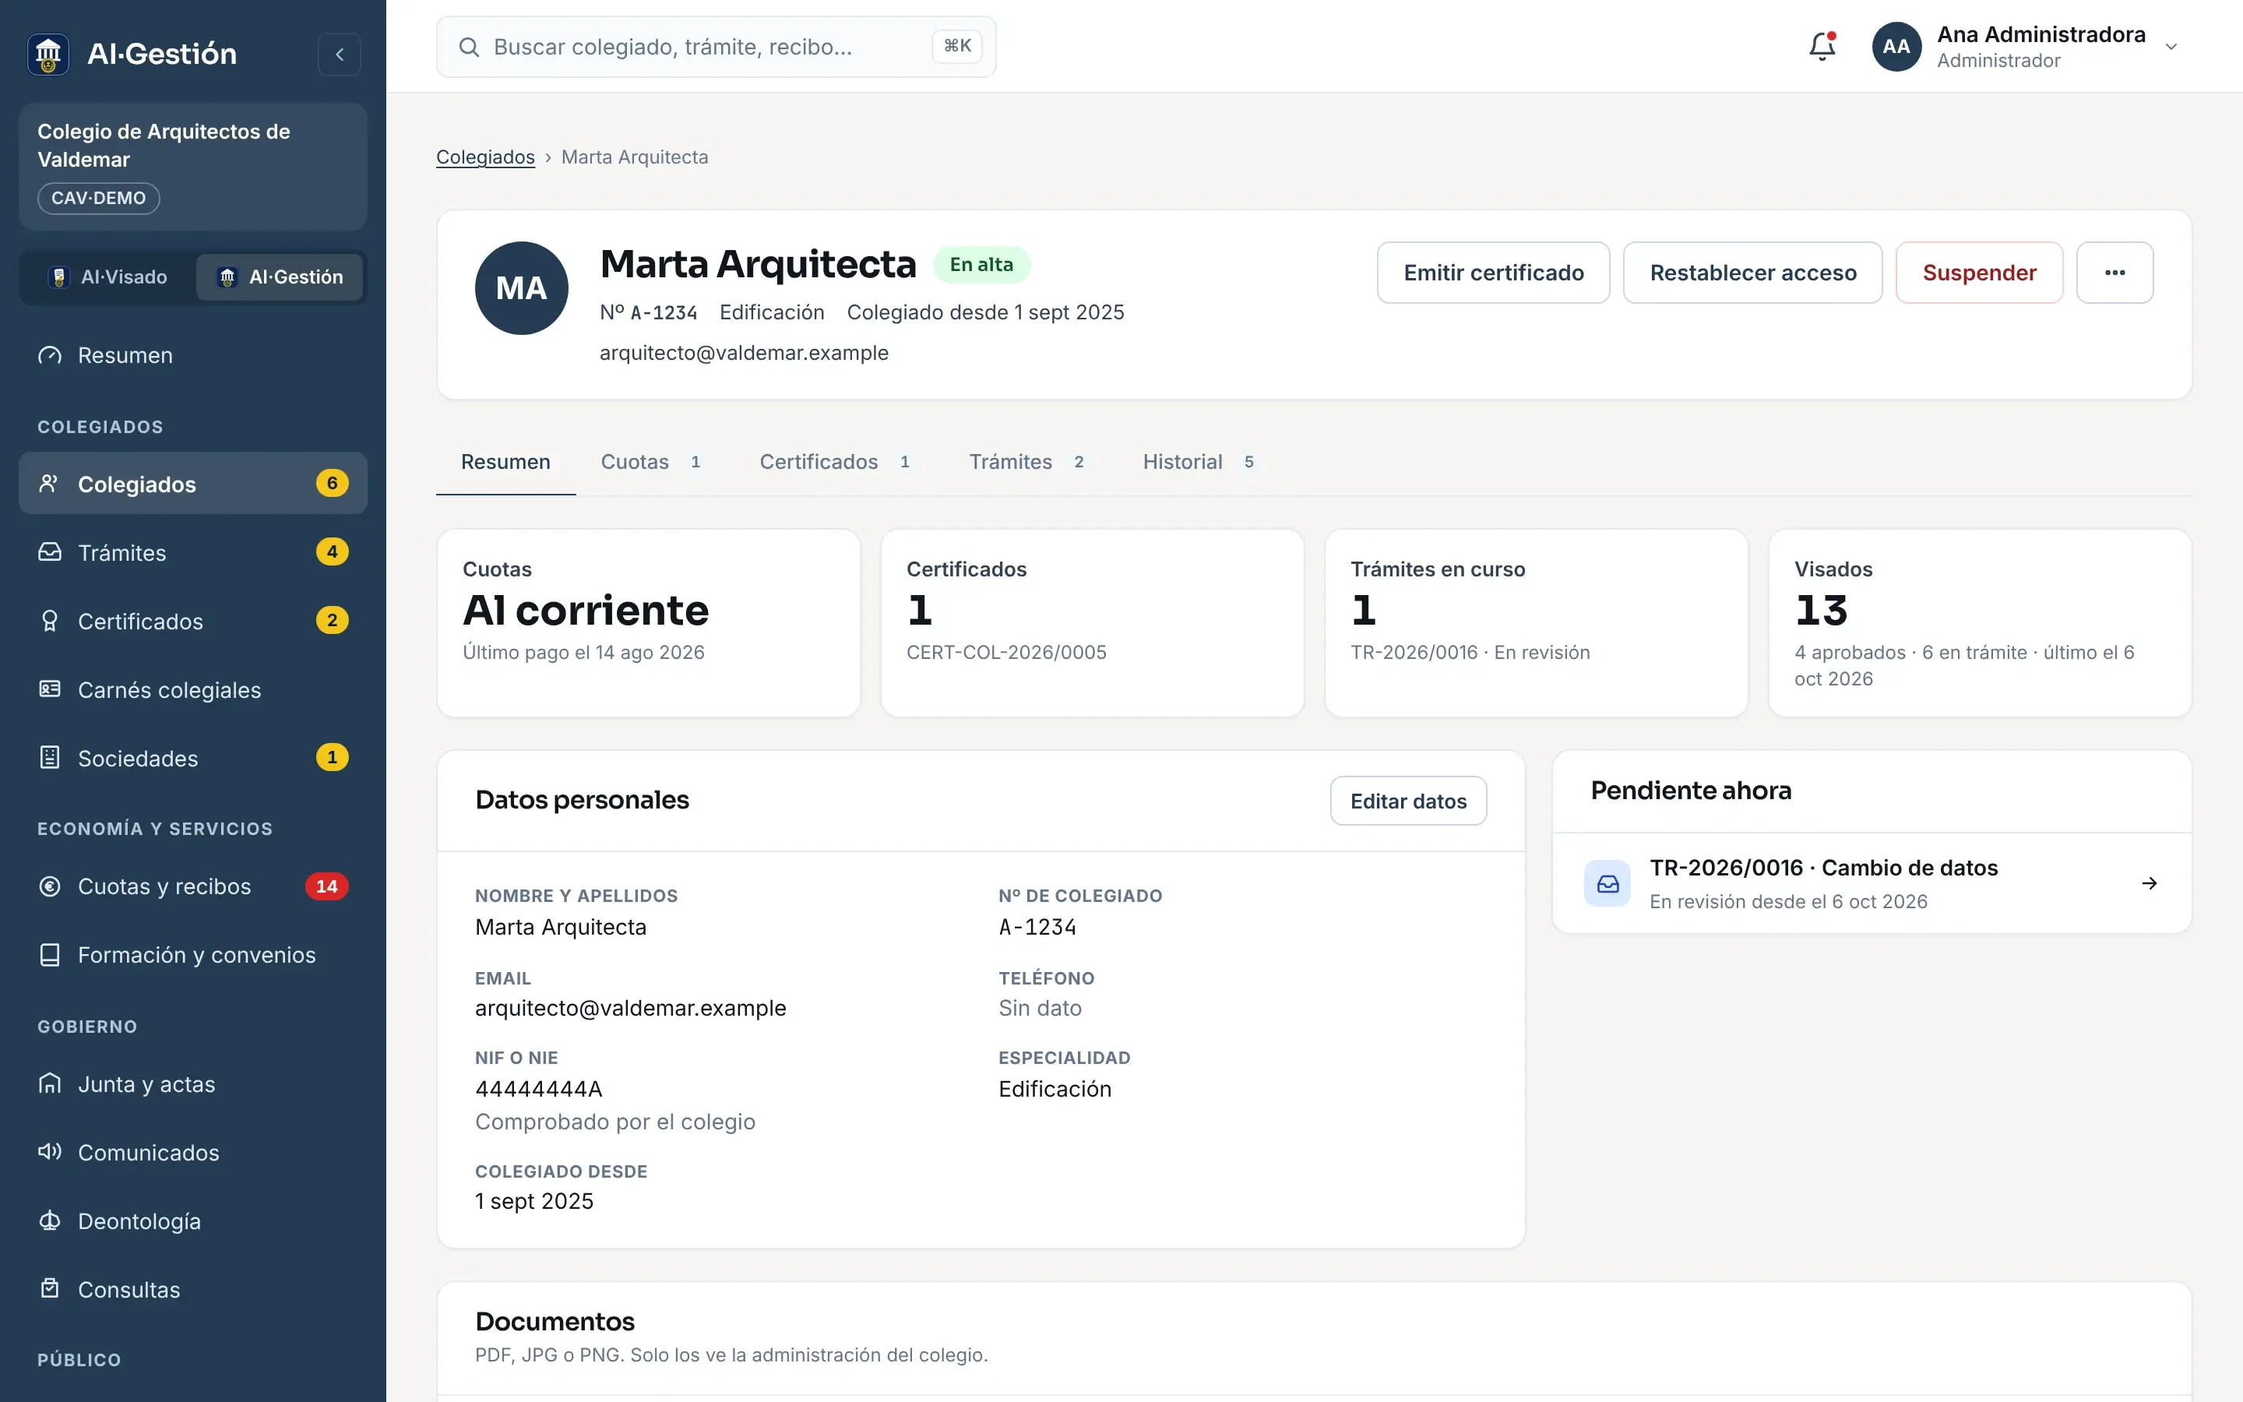Click Emitir certificado button
This screenshot has height=1402, width=2243.
[1493, 273]
